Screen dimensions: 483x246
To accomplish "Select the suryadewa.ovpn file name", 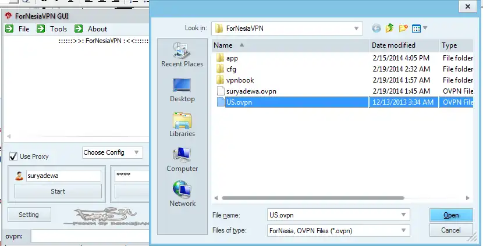I will pyautogui.click(x=251, y=91).
